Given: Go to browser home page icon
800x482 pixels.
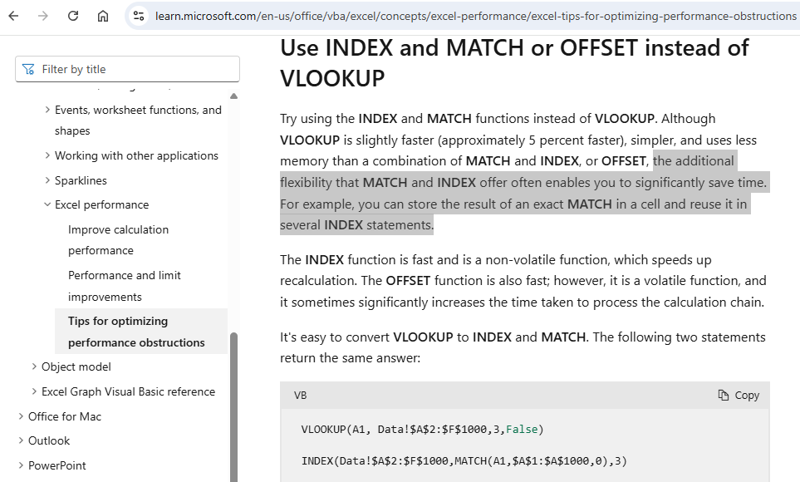Looking at the screenshot, I should point(103,16).
